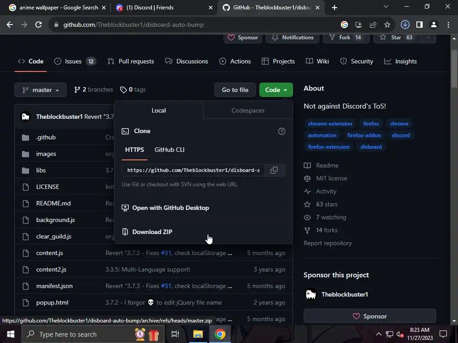Open a new browser tab
Screen dimensions: 458x343
tap(335, 8)
